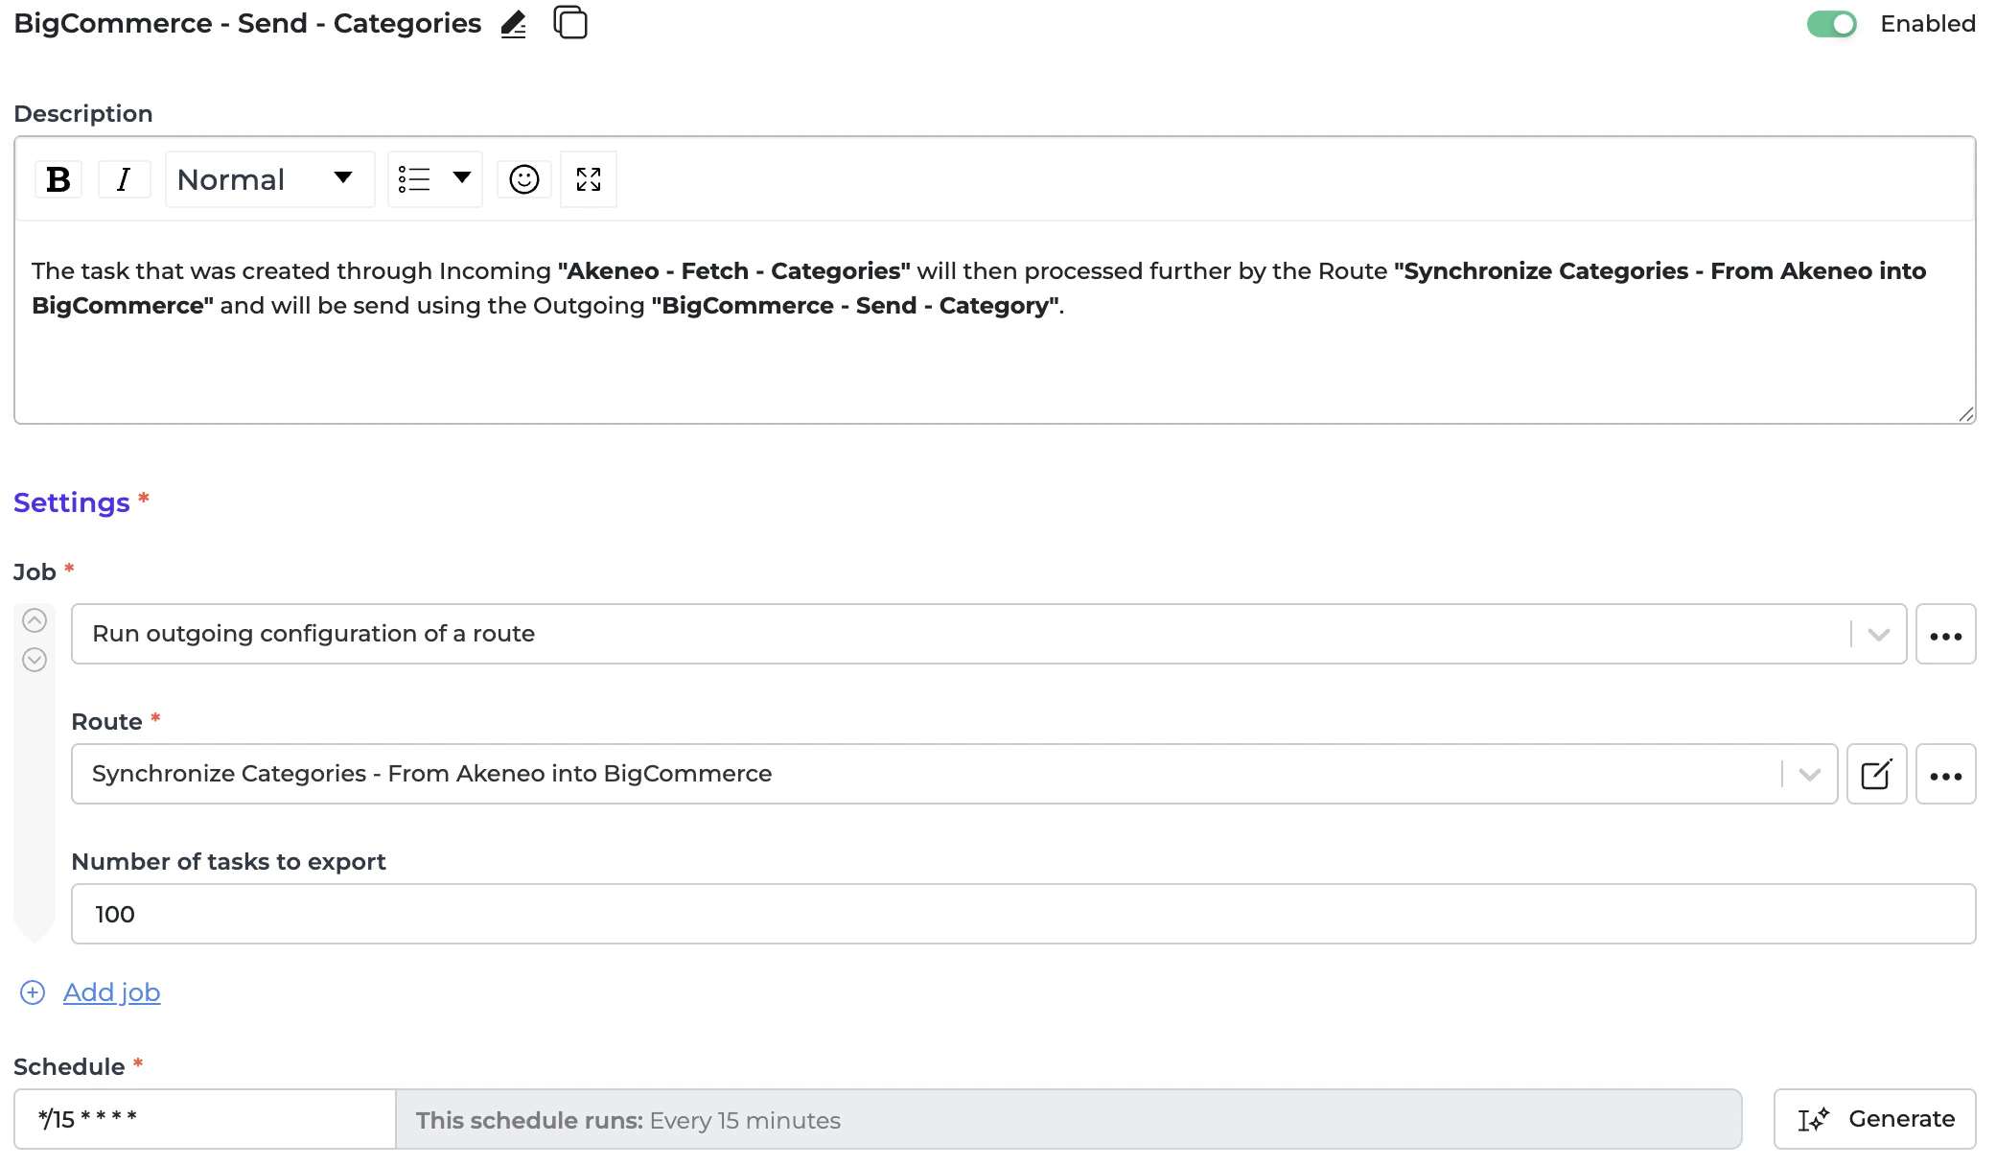Click the schedule cron expression field

pos(204,1119)
